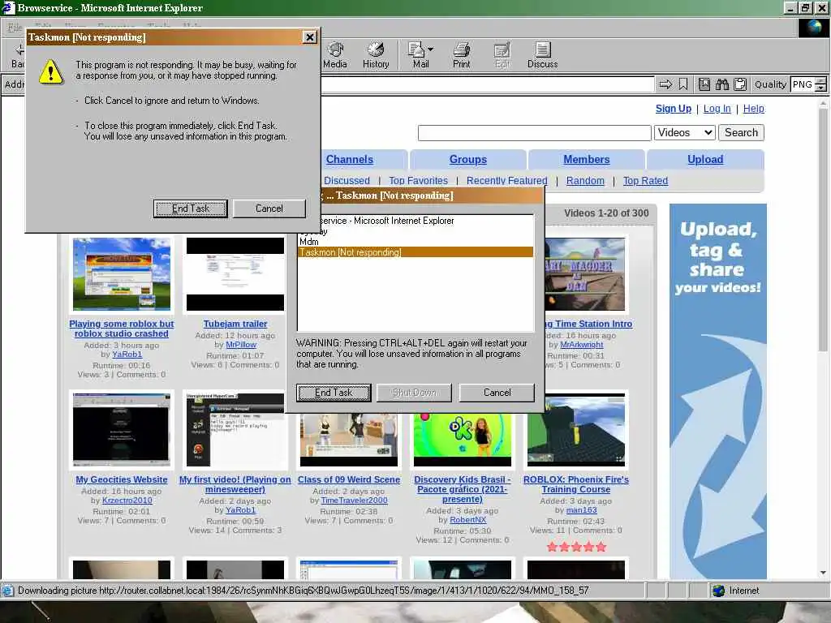Click Cancel in the task list dialog
The height and width of the screenshot is (623, 831).
497,393
